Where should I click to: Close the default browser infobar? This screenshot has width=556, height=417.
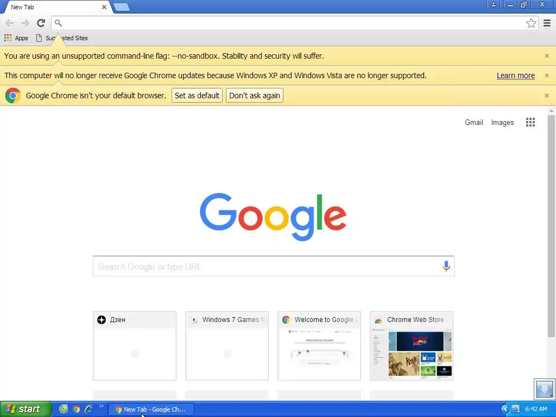(546, 96)
